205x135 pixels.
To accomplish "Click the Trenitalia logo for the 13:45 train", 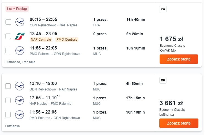I will [20, 36].
